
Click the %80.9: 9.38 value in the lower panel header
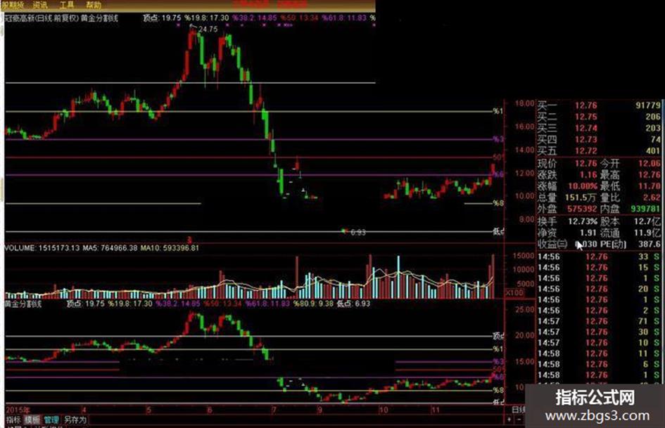click(313, 304)
